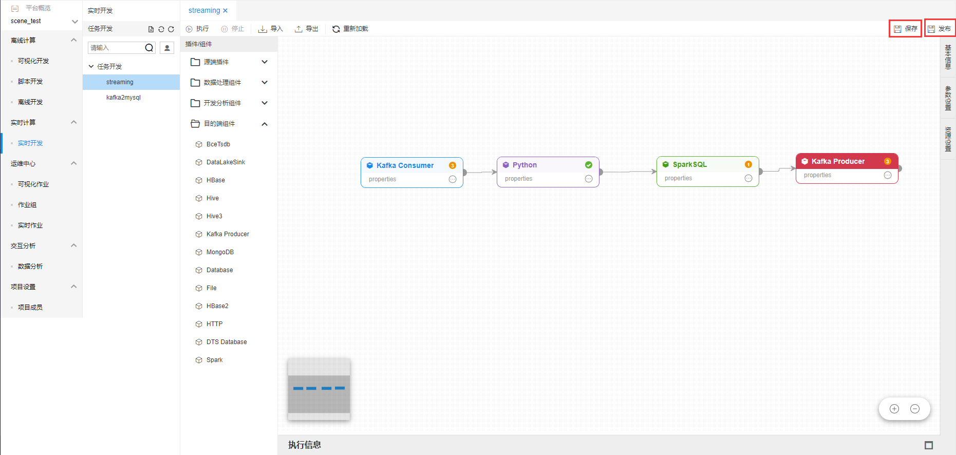The image size is (956, 455).
Task: Zoom in the canvas with plus icon
Action: point(894,409)
